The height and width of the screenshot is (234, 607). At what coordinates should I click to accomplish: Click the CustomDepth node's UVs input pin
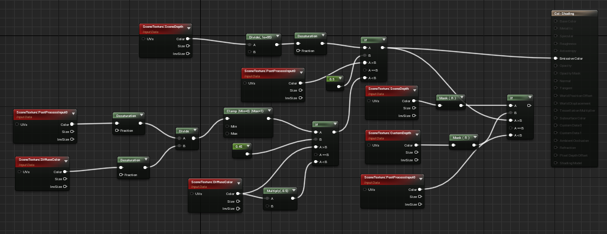pos(368,145)
